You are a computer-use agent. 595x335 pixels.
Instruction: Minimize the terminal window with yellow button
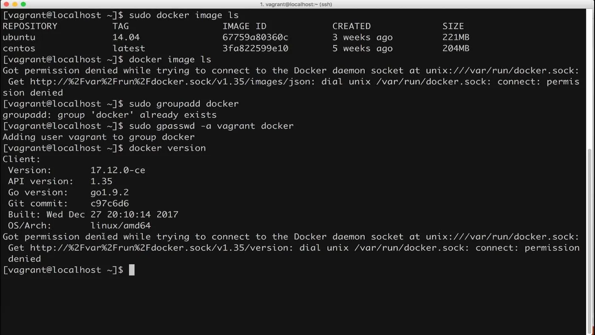(x=14, y=4)
